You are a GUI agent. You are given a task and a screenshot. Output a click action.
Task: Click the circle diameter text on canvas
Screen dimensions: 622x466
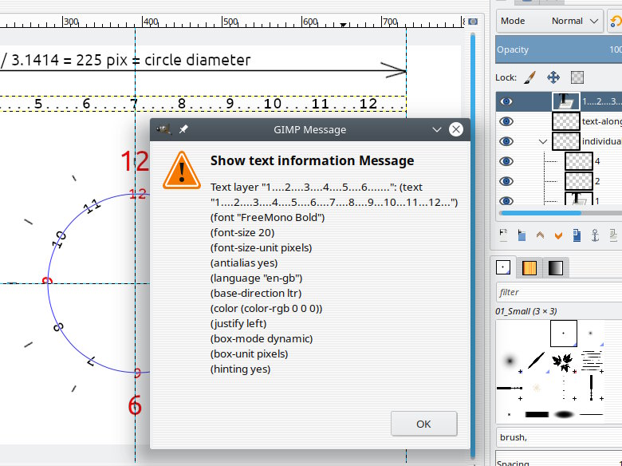[198, 60]
